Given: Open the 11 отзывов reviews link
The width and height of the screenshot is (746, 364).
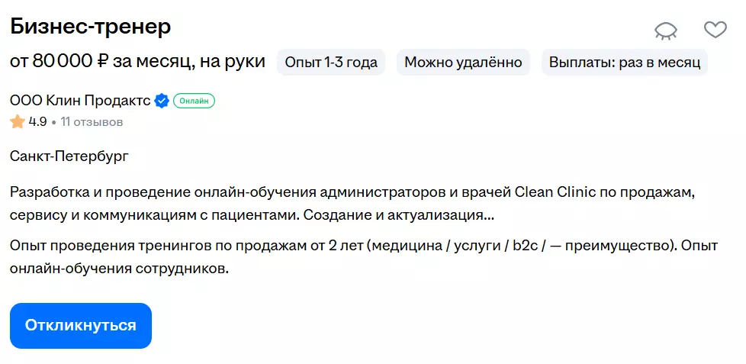Looking at the screenshot, I should tap(92, 121).
